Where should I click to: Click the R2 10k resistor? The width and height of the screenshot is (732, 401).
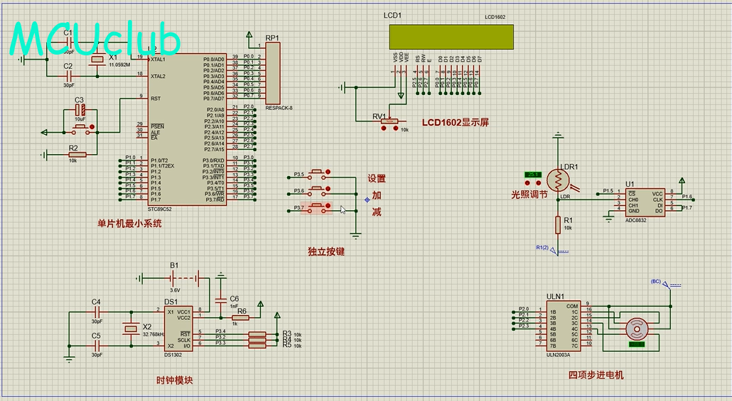tap(77, 154)
